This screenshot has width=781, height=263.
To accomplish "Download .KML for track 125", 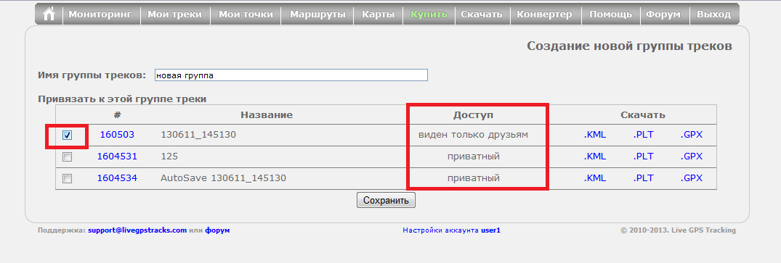I will (x=595, y=156).
